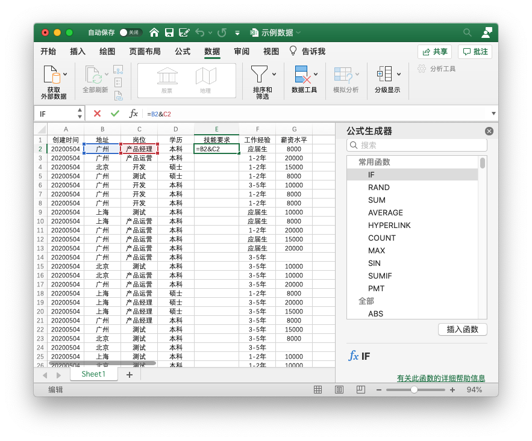Select normal grid view in status bar
532x441 pixels.
318,390
